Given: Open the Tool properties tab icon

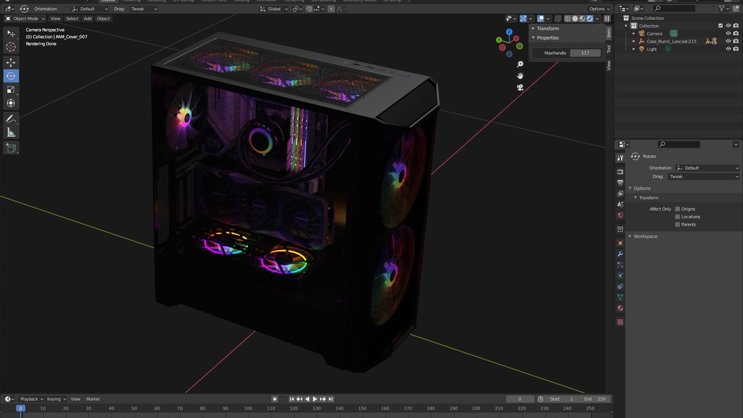Looking at the screenshot, I should coord(620,158).
